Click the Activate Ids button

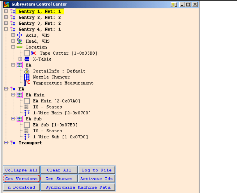tap(97, 179)
